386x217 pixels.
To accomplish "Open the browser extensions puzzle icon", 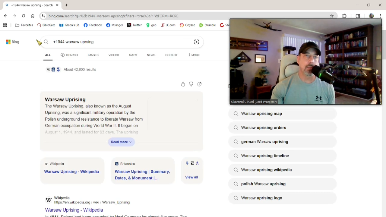I will [344, 16].
